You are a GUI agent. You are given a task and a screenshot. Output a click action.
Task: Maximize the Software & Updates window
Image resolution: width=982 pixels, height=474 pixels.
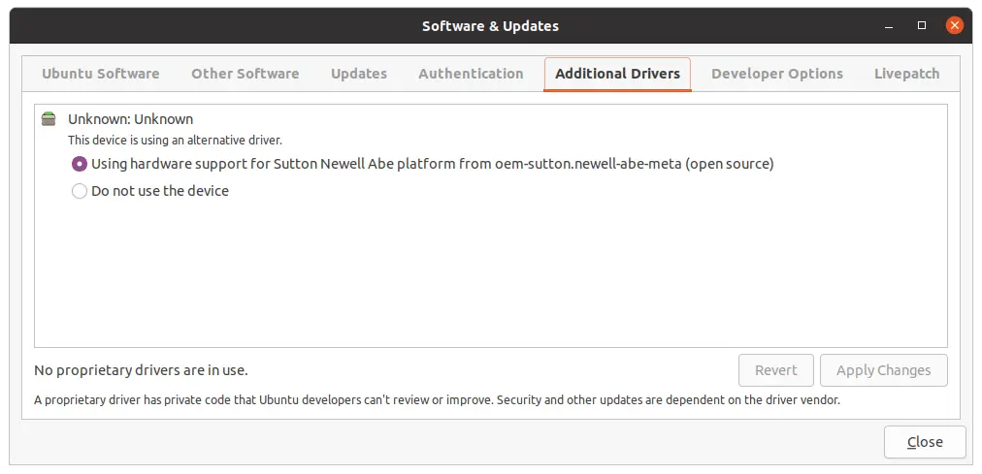tap(921, 25)
